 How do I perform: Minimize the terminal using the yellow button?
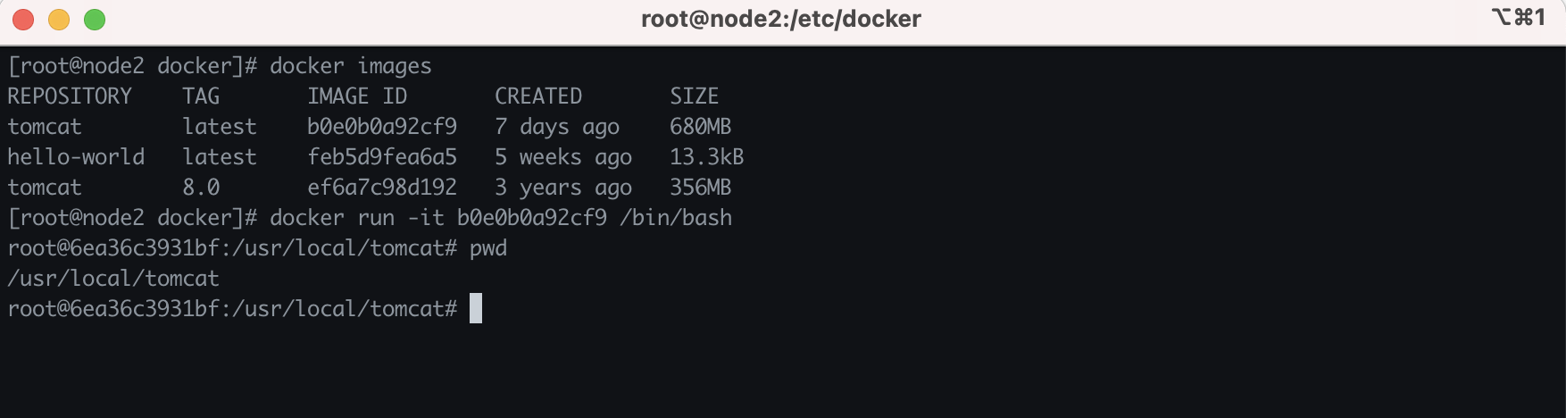click(59, 19)
